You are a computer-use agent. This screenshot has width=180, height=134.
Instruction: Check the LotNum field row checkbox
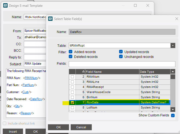coord(72,107)
